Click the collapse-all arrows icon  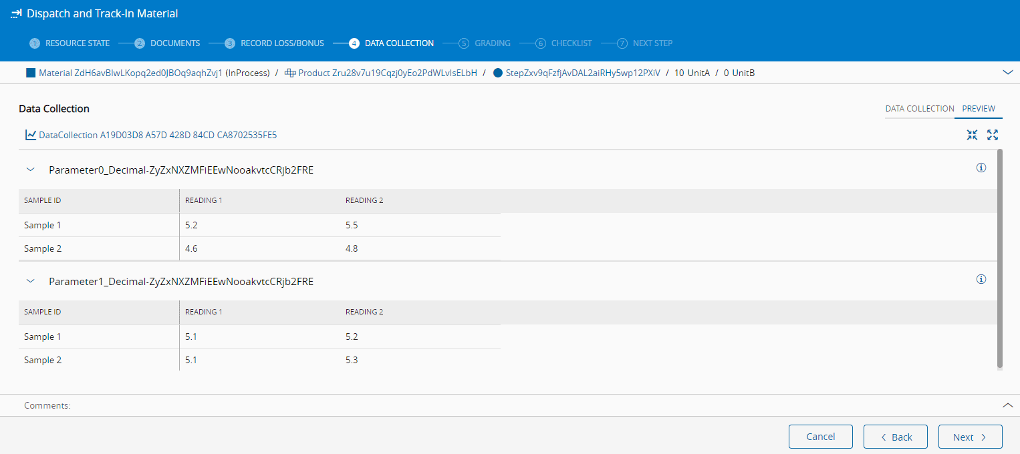(972, 135)
